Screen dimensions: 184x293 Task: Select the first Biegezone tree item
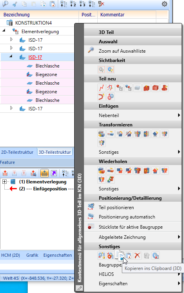[46, 75]
